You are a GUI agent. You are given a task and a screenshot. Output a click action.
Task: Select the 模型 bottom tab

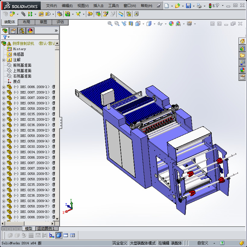point(29,228)
